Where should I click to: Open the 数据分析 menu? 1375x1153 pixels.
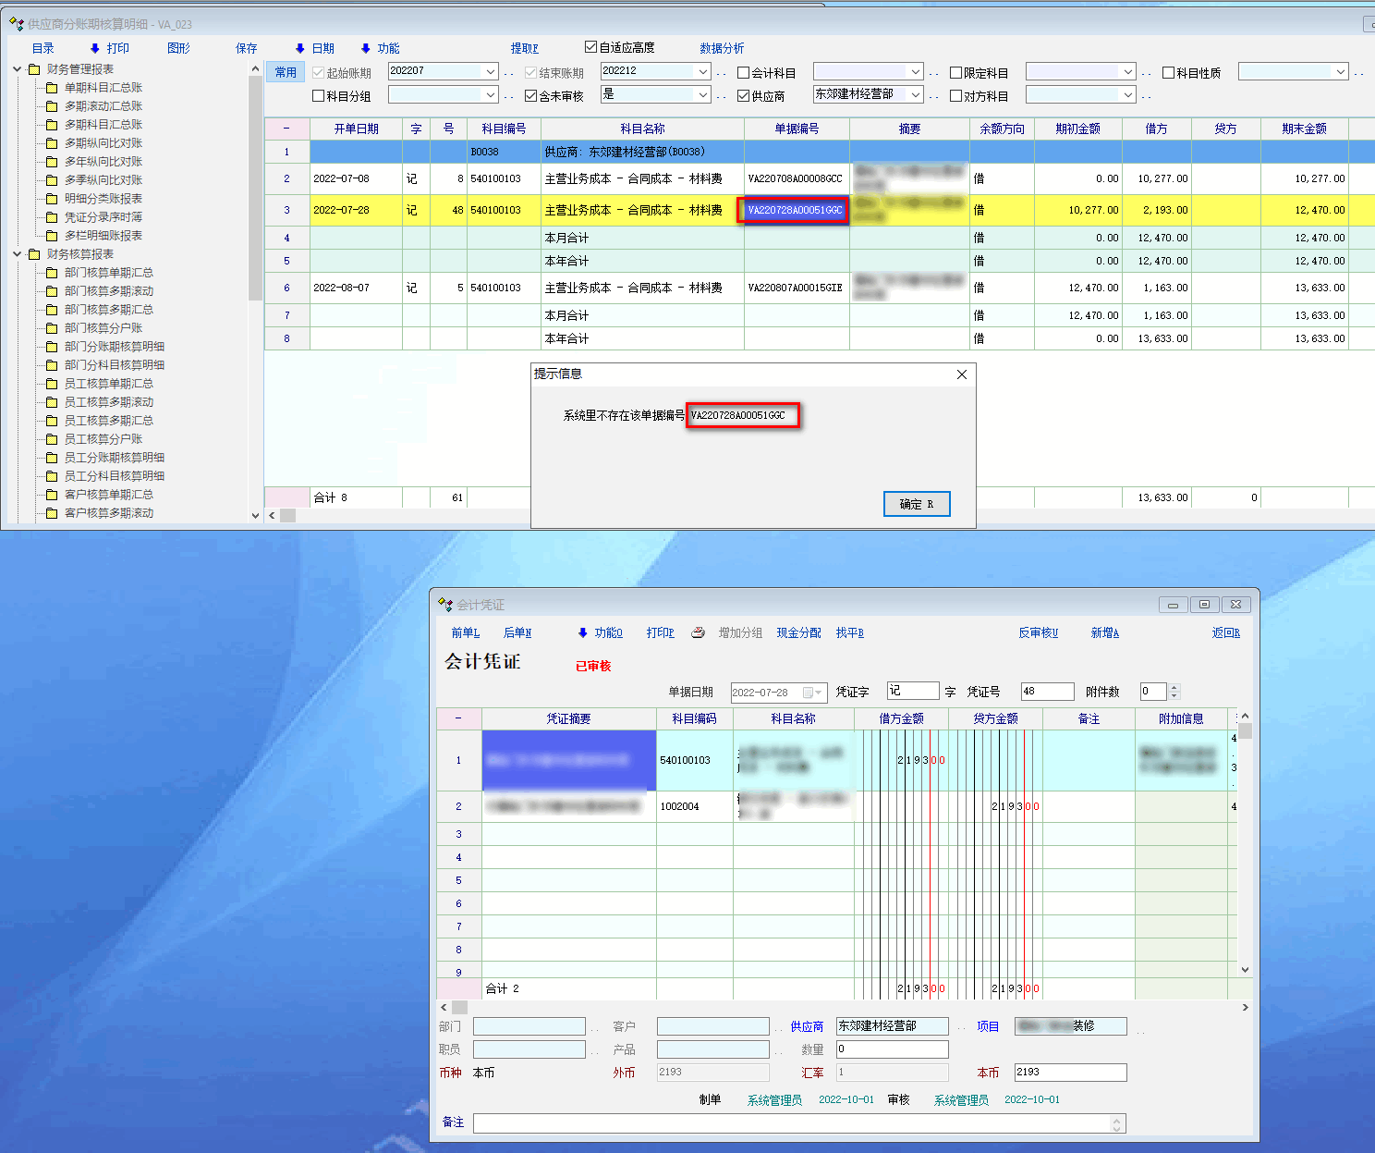pos(722,48)
